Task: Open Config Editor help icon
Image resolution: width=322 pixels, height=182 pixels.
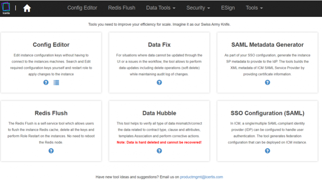Action: point(46,83)
